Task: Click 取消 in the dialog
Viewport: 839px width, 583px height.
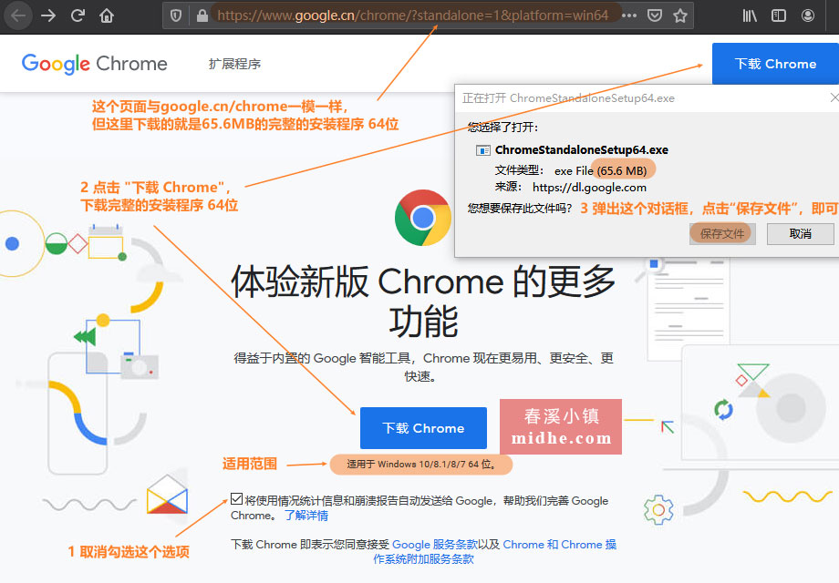Action: point(800,233)
